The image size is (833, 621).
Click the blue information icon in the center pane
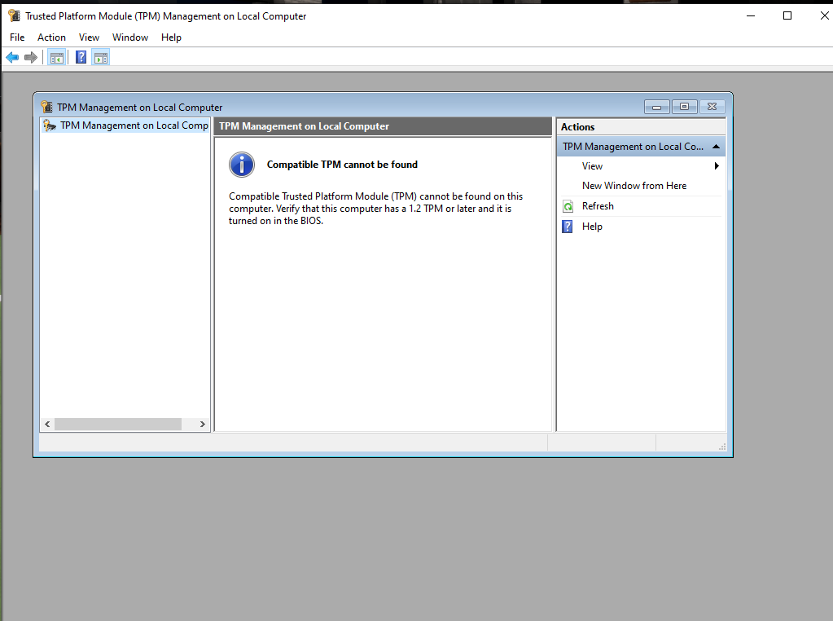[242, 165]
